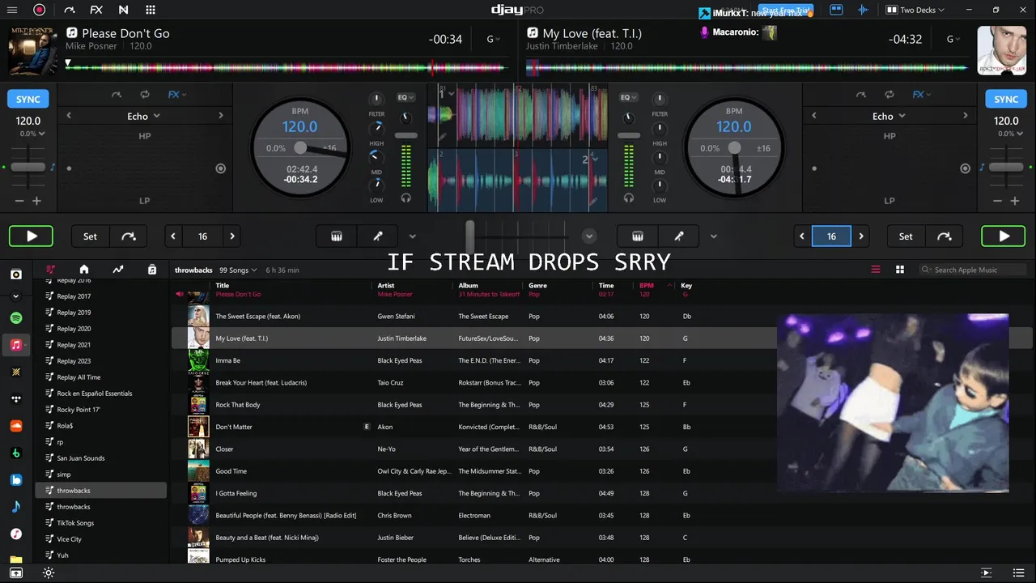Viewport: 1036px width, 583px height.
Task: Open Two Decks layout dropdown
Action: 915,10
